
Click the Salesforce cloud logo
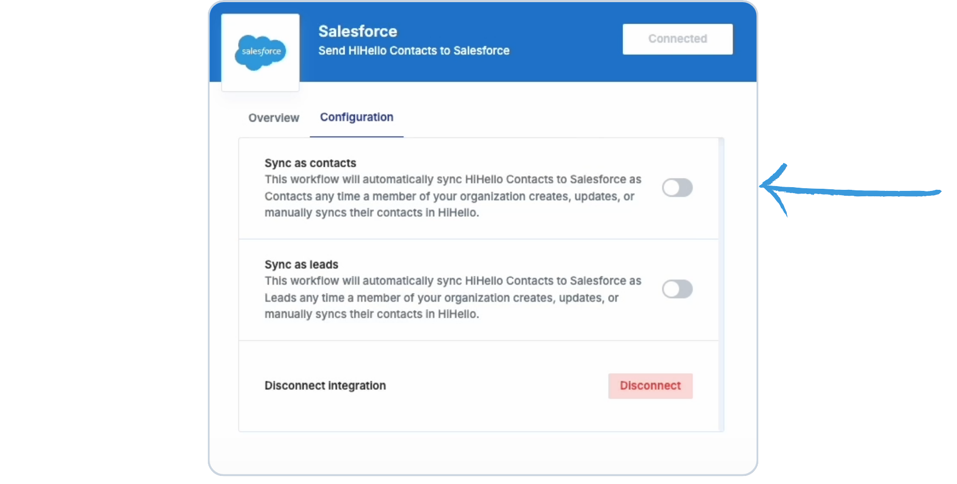click(x=261, y=52)
